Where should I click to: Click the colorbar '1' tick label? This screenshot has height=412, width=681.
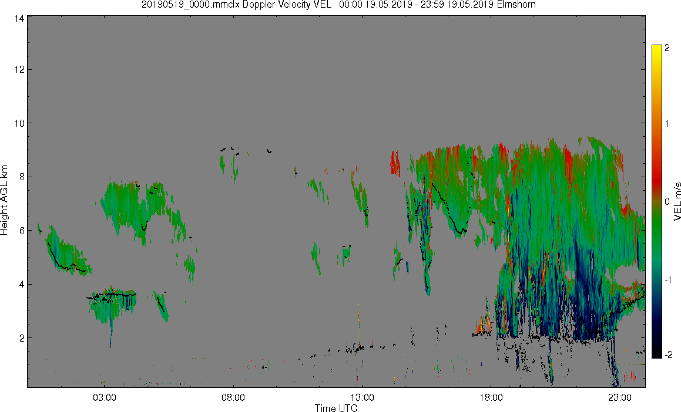(667, 124)
